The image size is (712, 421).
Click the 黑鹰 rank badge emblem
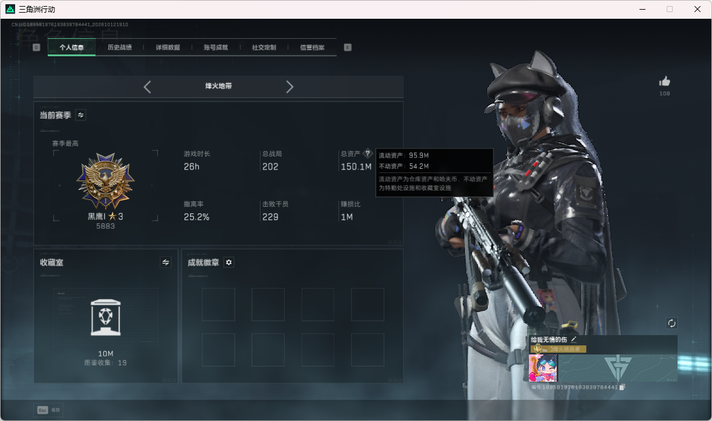pyautogui.click(x=105, y=181)
